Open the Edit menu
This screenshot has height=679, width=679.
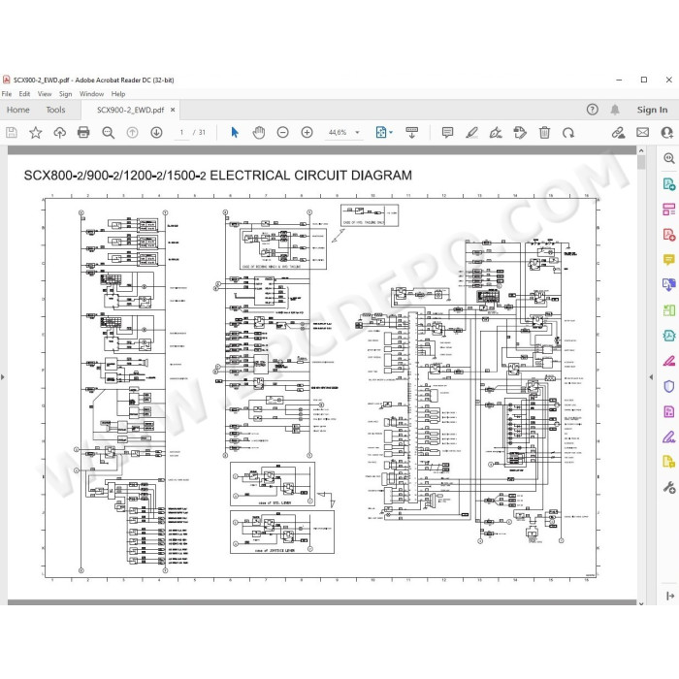click(x=24, y=94)
